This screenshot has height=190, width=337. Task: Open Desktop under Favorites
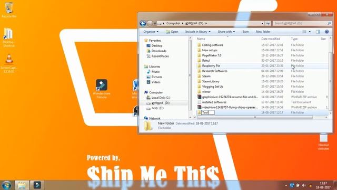coord(154,46)
